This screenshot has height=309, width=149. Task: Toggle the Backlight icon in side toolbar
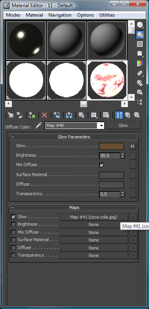(x=140, y=35)
